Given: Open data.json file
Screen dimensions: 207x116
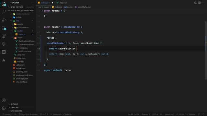Looking at the screenshot, I should pos(21,58).
